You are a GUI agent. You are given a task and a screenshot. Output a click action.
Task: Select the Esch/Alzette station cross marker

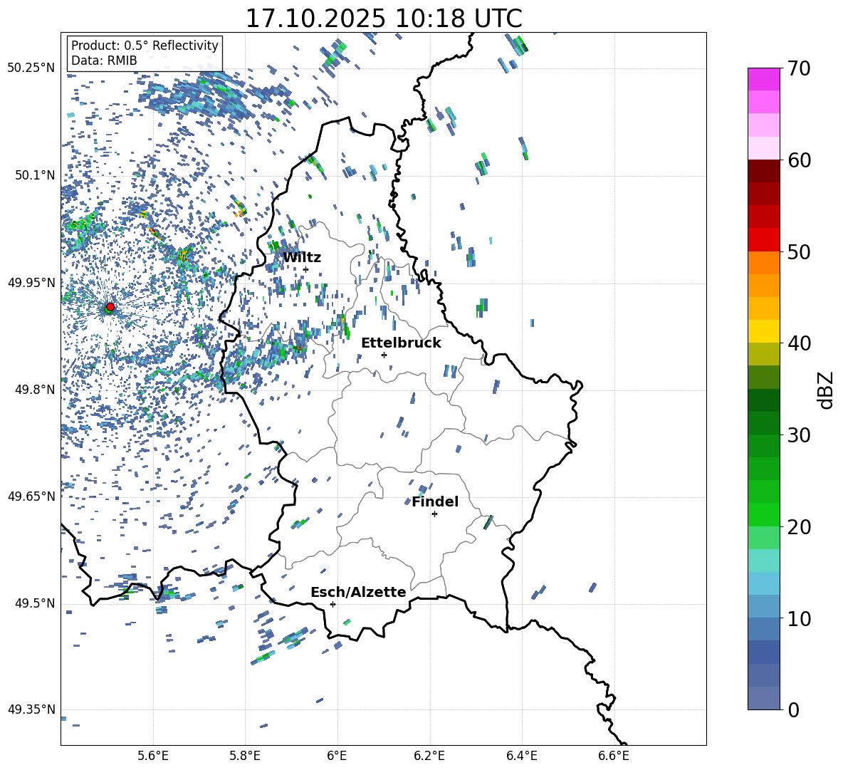pyautogui.click(x=333, y=604)
